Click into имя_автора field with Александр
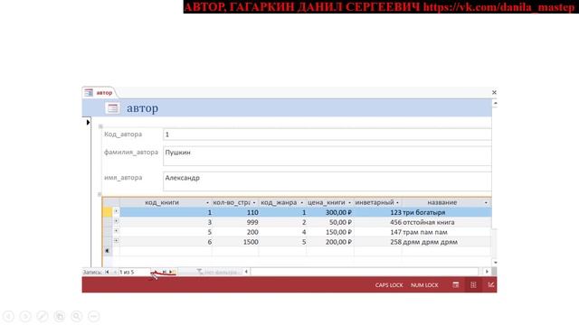The image size is (579, 325). tap(327, 181)
